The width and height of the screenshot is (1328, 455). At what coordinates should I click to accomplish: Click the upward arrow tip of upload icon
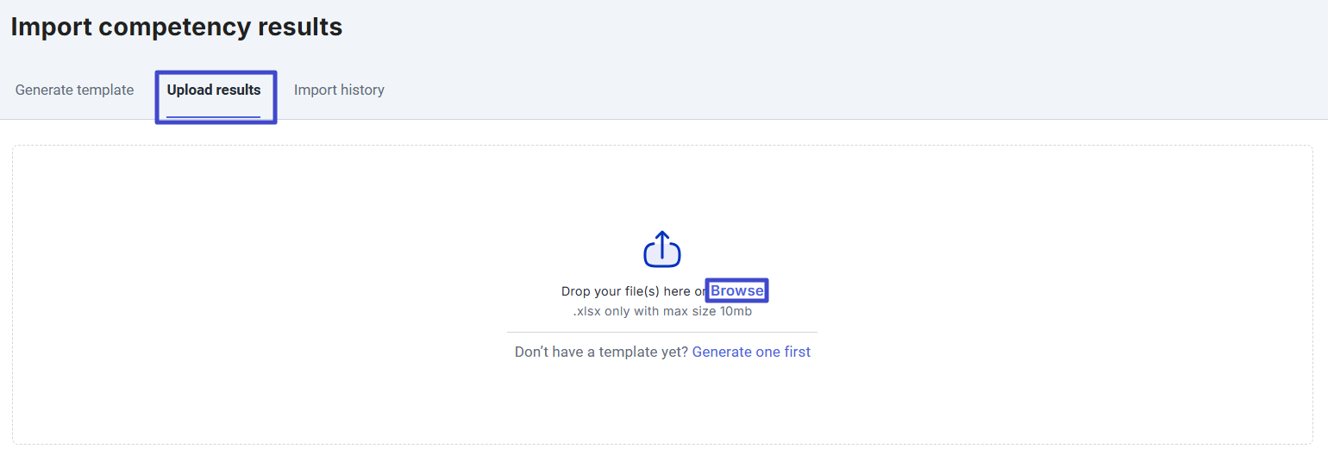coord(662,234)
